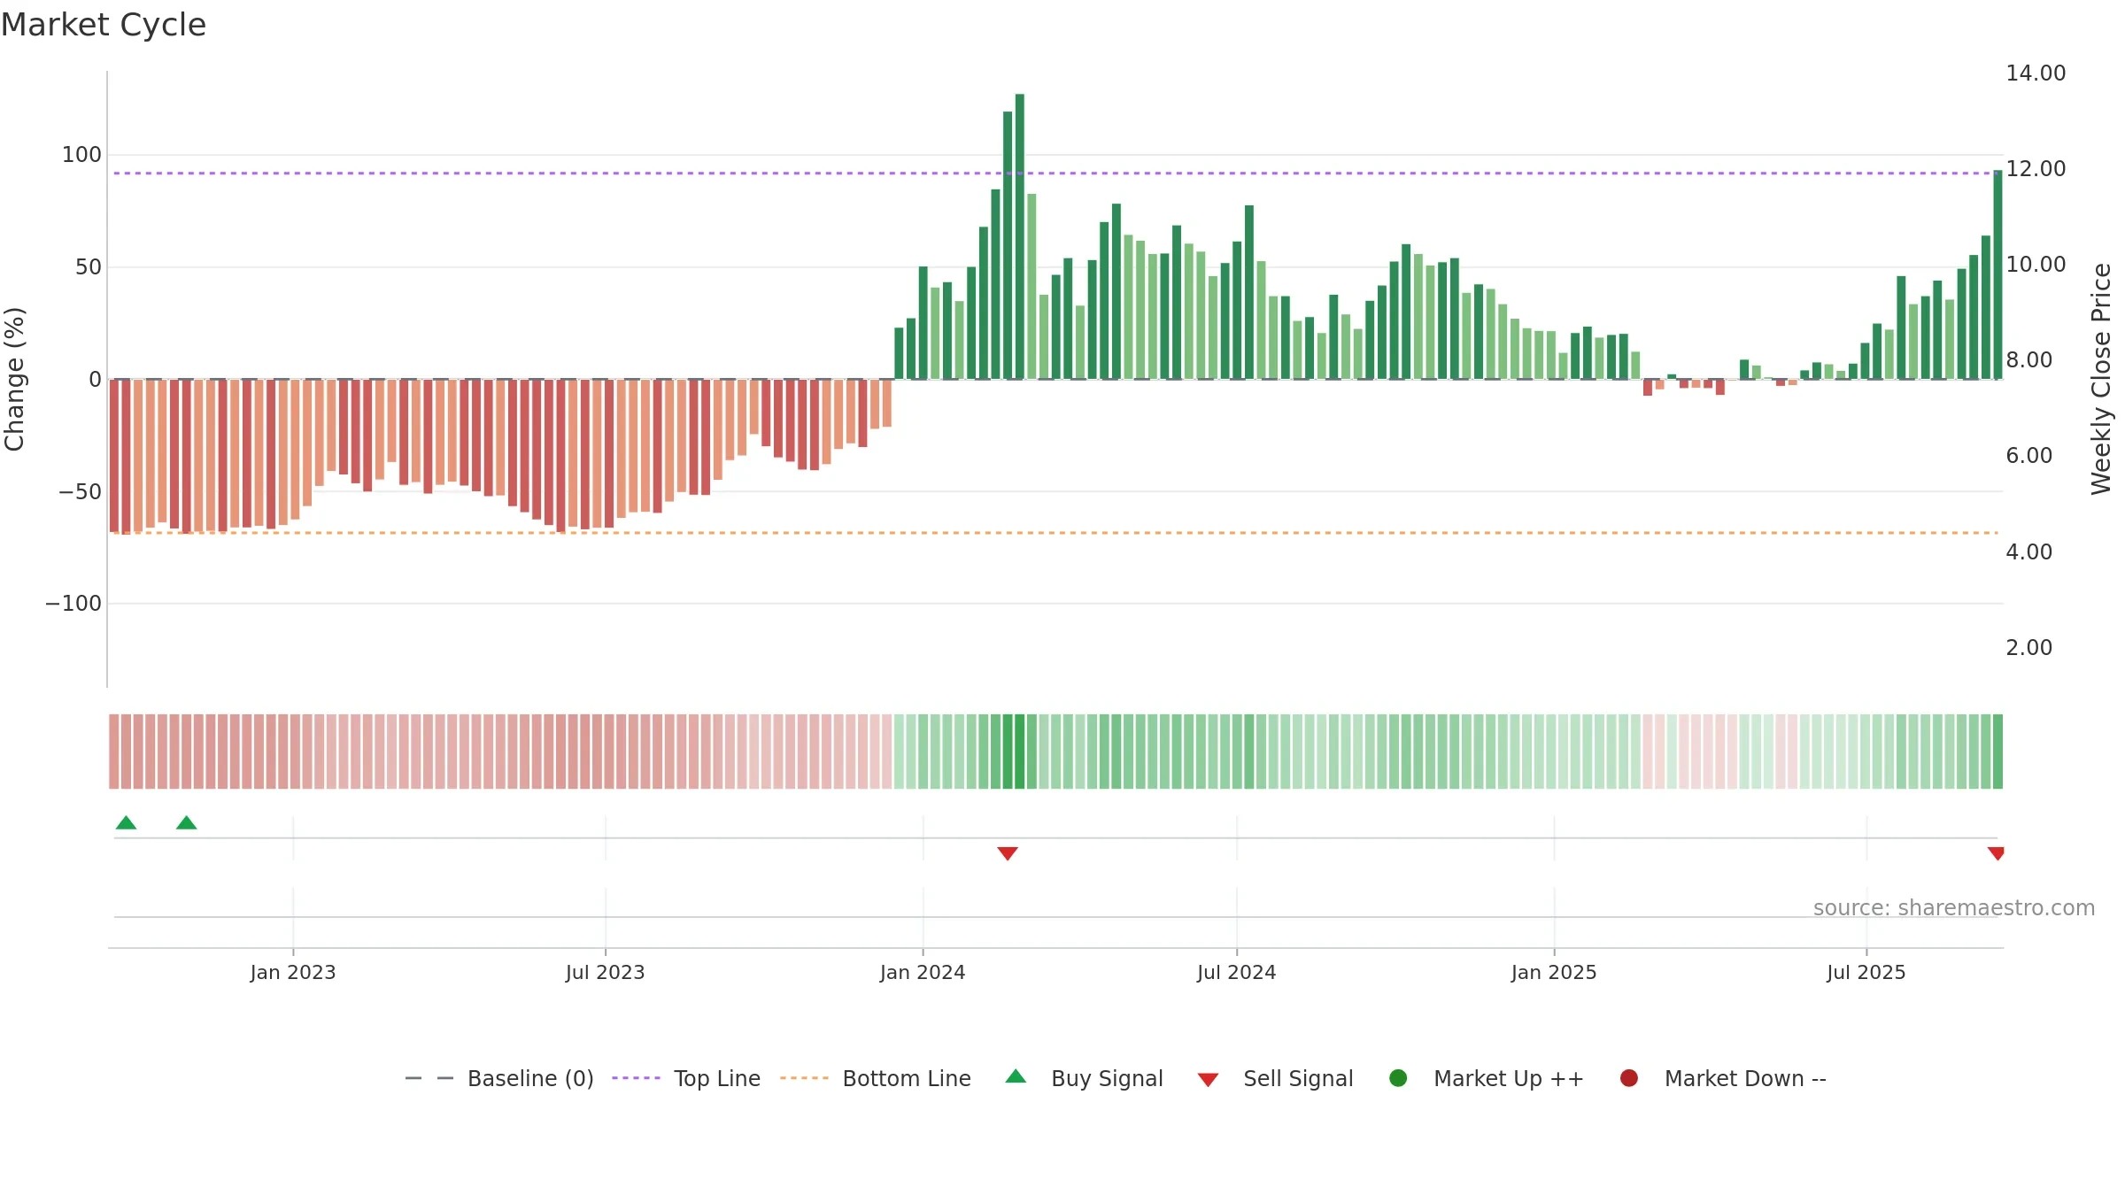Select the sell signal marker after Jan 2024
The width and height of the screenshot is (2125, 1195).
[x=1008, y=853]
